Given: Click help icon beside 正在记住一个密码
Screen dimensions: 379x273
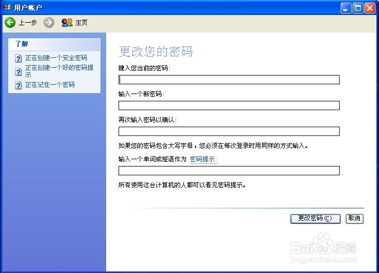Looking at the screenshot, I should point(18,85).
